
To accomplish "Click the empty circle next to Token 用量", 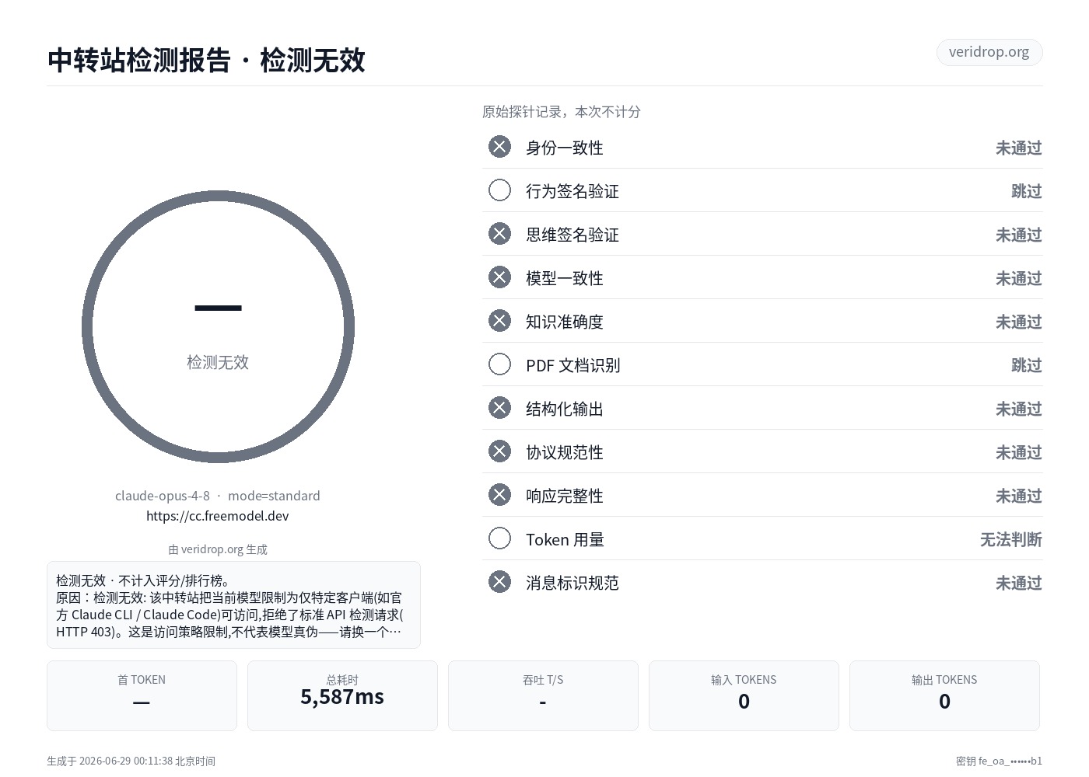I will click(x=499, y=538).
